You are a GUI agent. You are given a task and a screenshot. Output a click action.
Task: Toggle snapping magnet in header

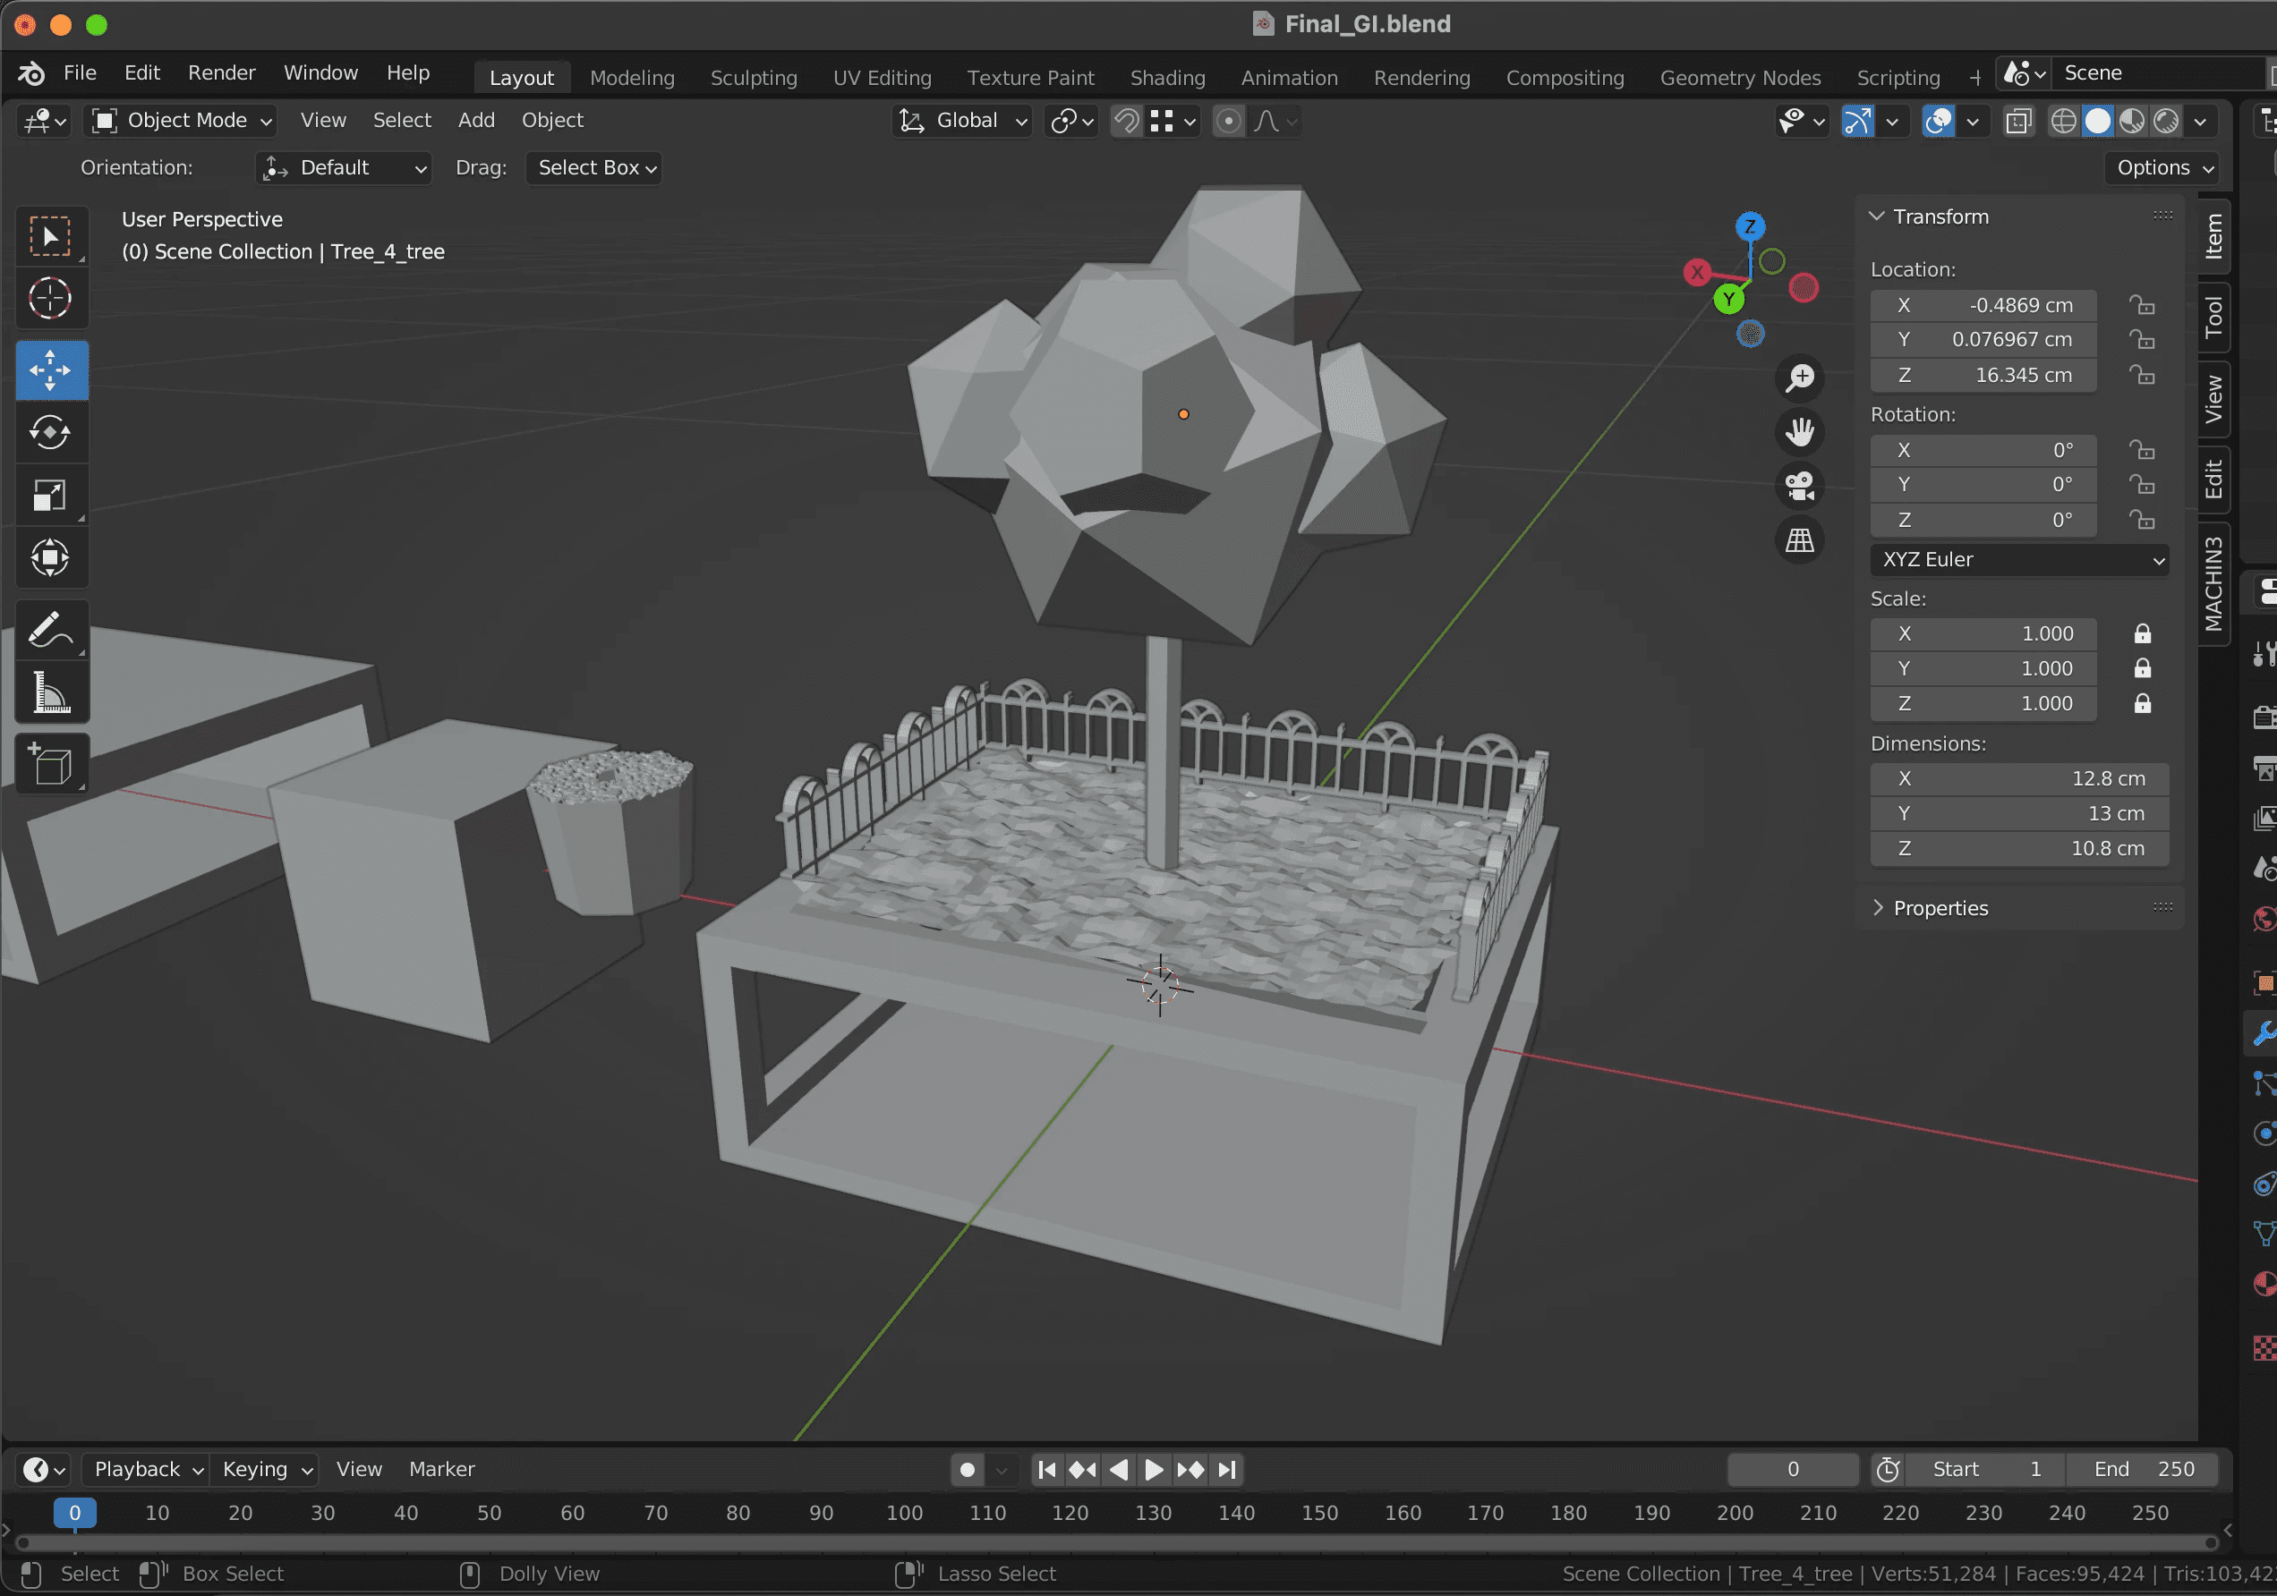pyautogui.click(x=1127, y=121)
